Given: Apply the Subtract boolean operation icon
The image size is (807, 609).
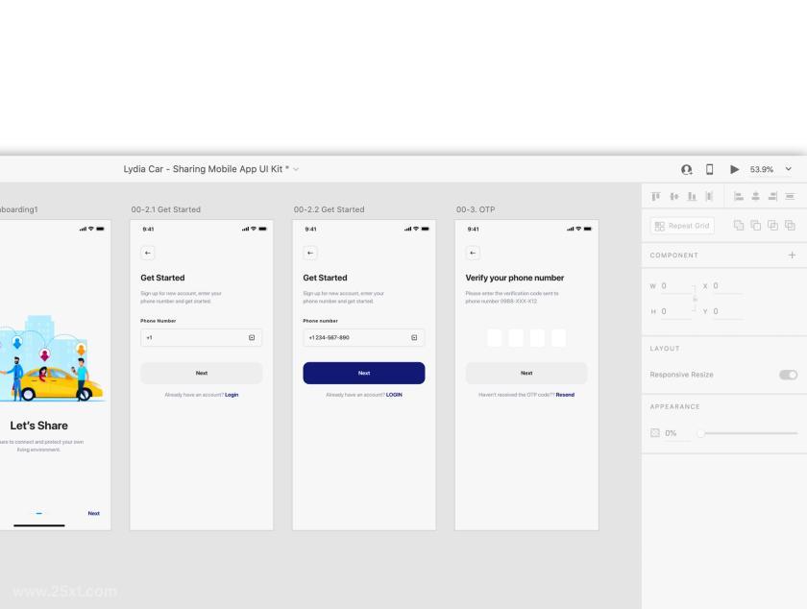Looking at the screenshot, I should 755,225.
